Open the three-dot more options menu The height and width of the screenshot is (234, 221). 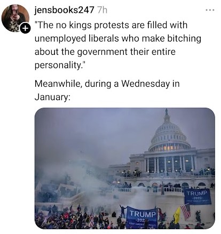coord(210,10)
